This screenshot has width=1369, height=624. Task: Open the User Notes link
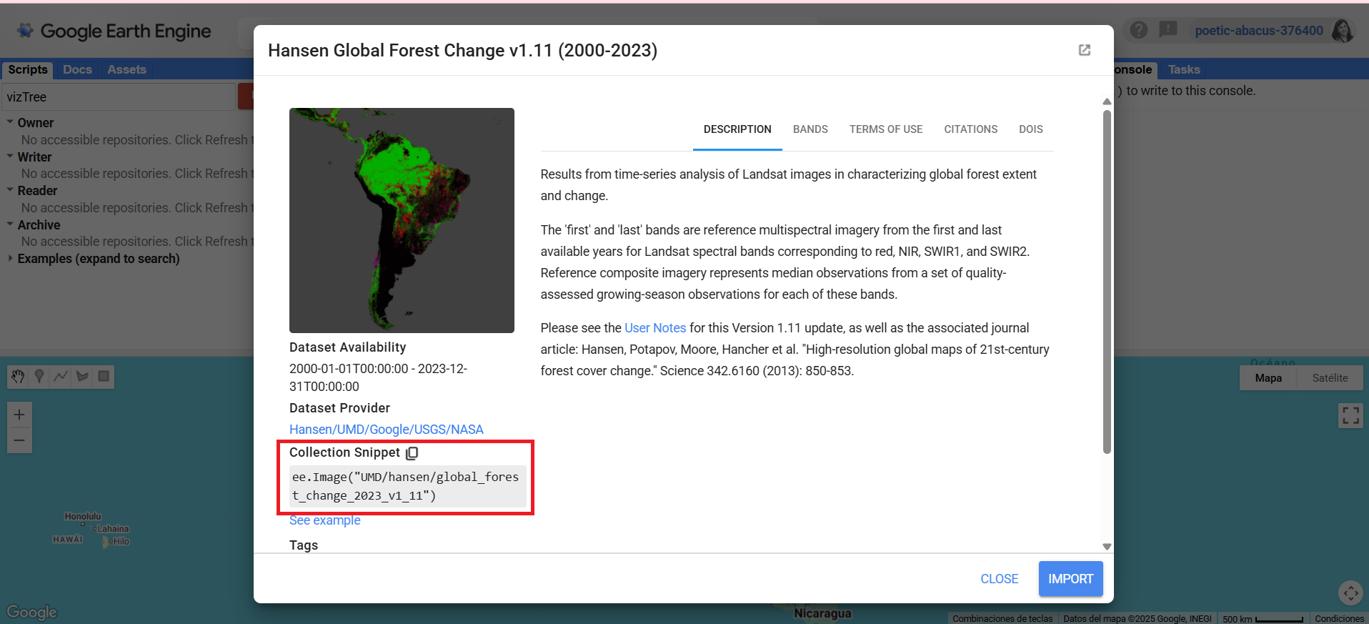655,328
